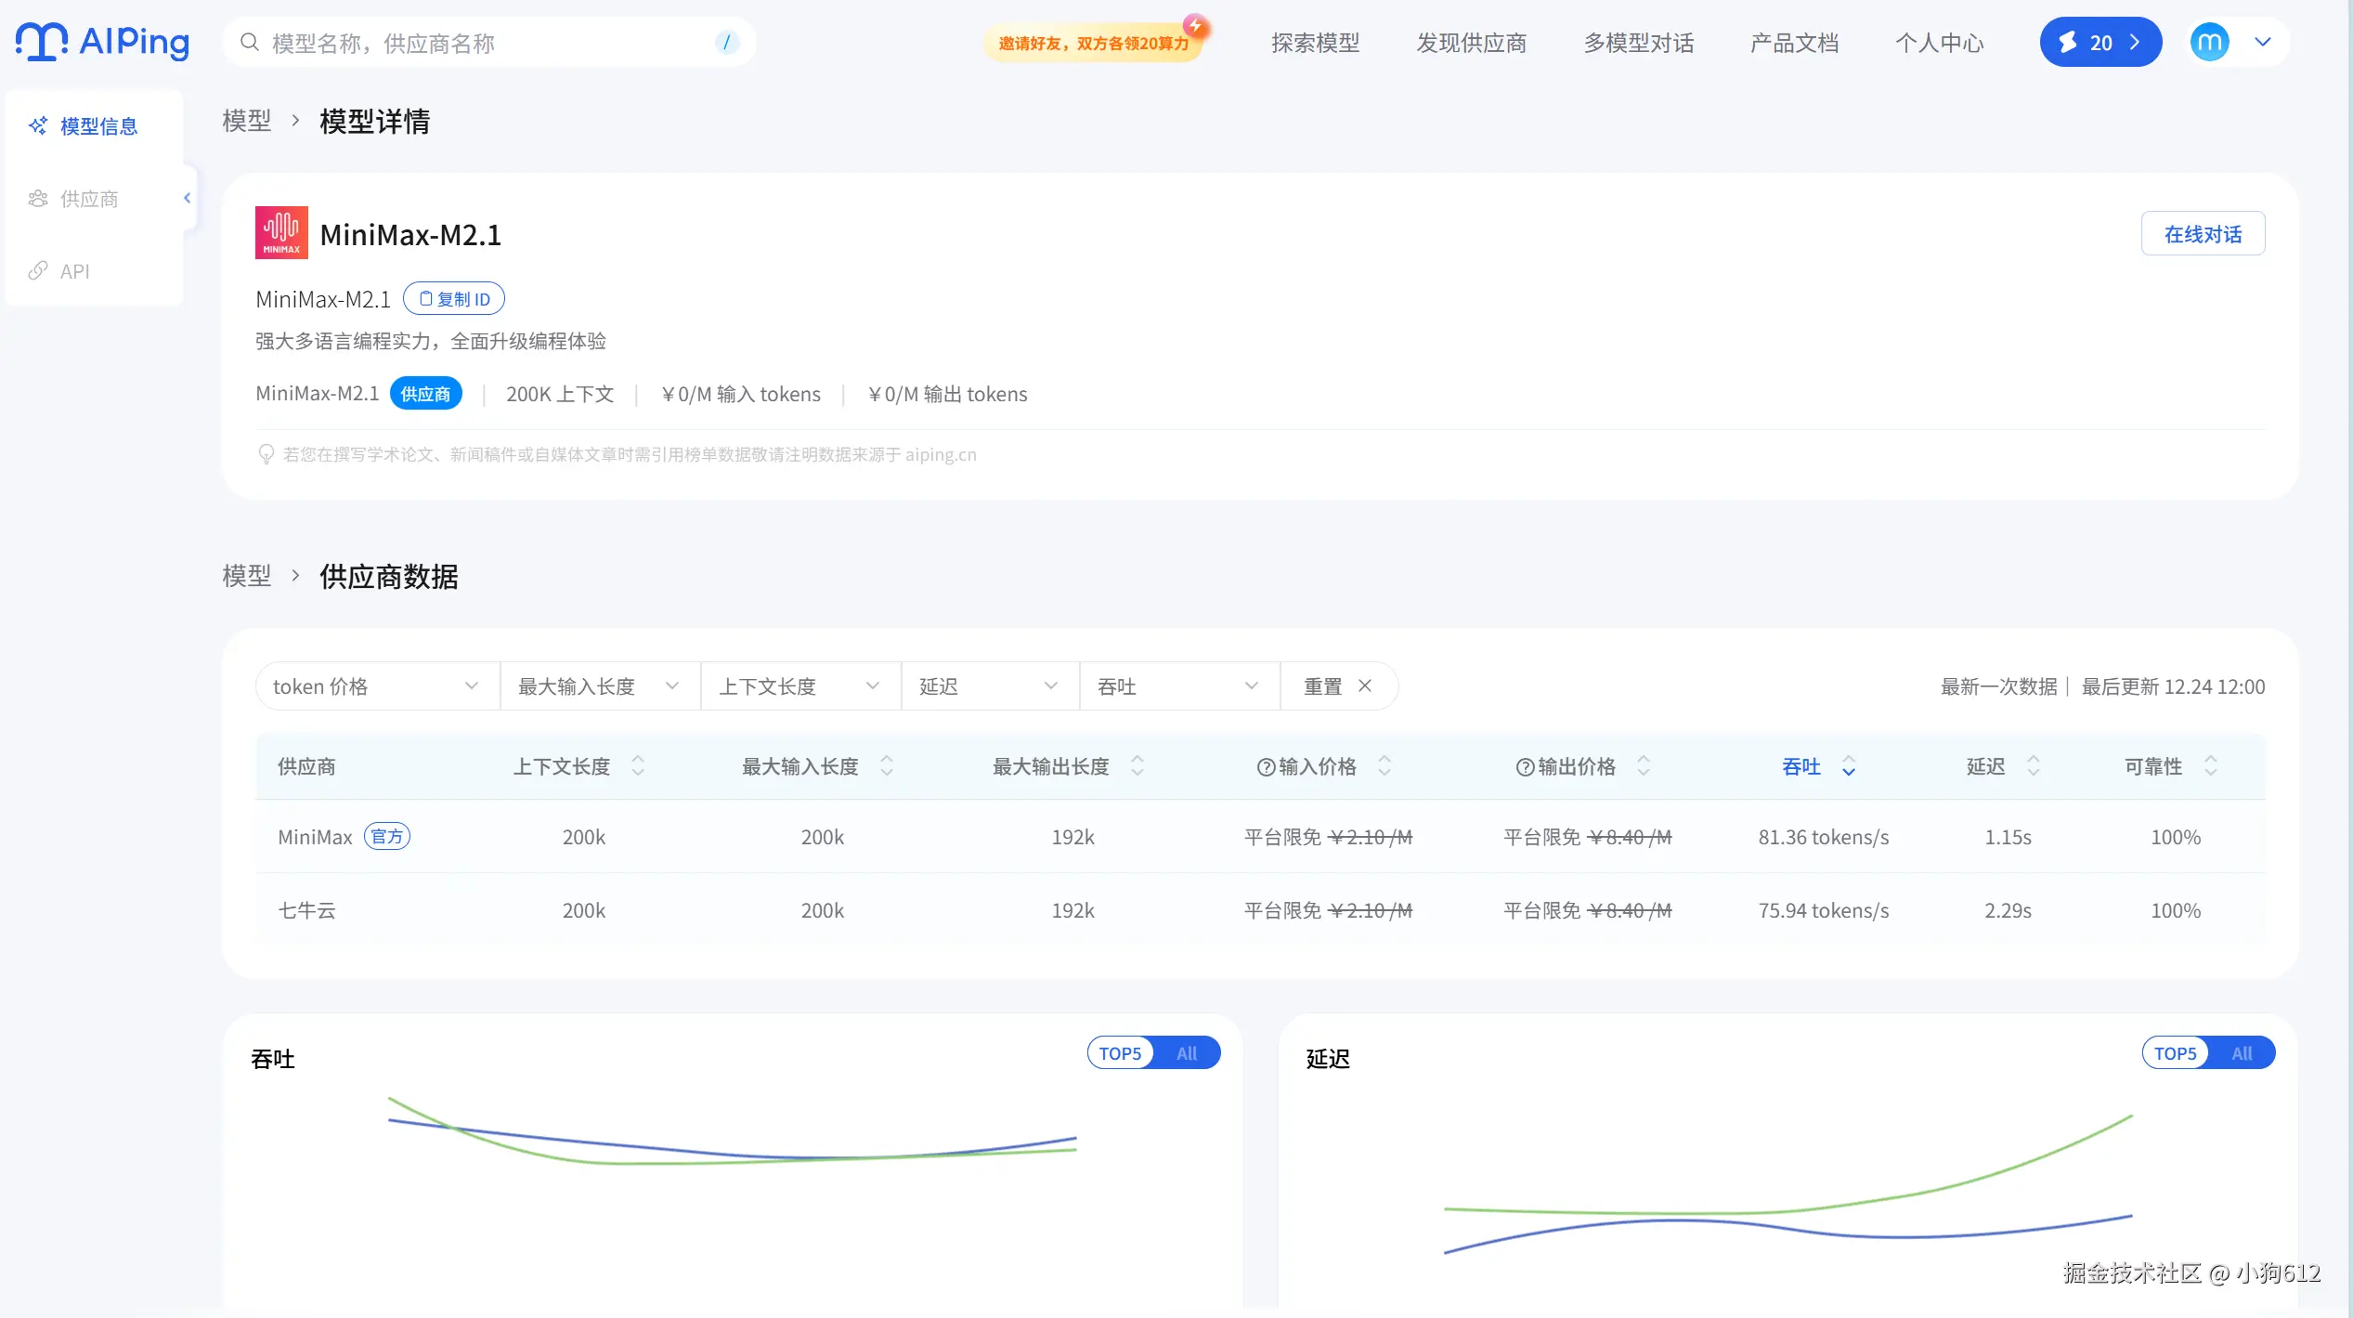Switch throughput chart to All
This screenshot has width=2353, height=1318.
tap(1187, 1053)
